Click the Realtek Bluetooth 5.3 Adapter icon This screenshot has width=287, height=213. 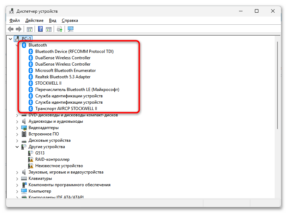pyautogui.click(x=31, y=77)
